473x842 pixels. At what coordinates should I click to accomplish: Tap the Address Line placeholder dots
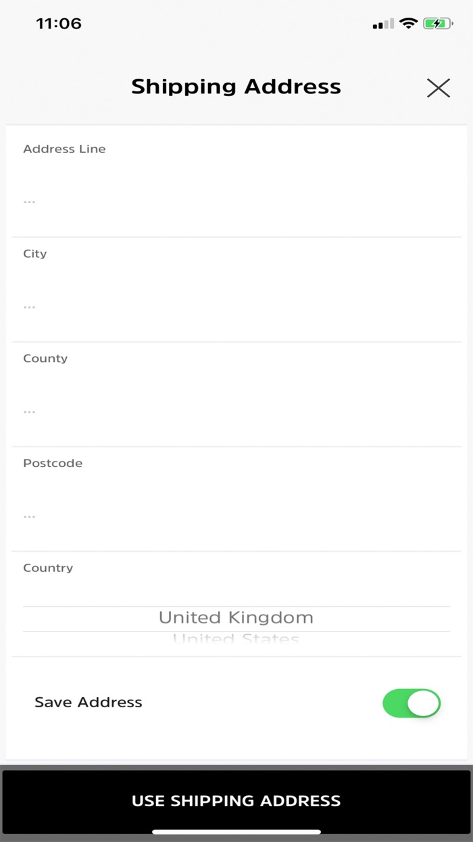[29, 202]
